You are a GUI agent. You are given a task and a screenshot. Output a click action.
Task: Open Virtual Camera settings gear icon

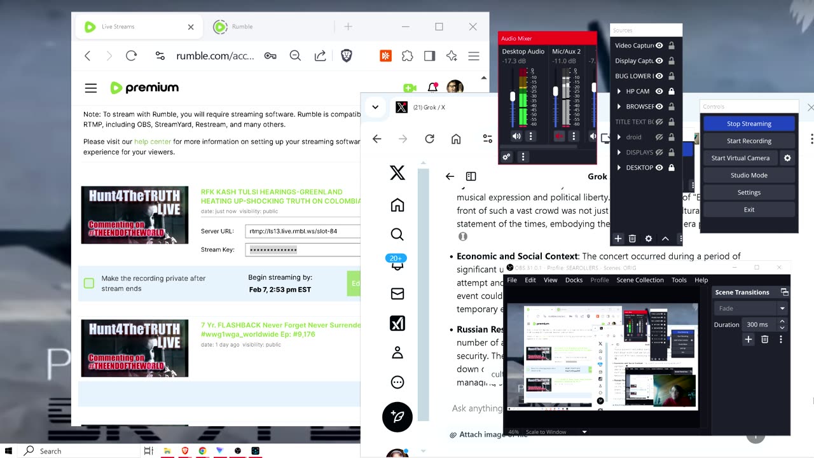(x=787, y=158)
